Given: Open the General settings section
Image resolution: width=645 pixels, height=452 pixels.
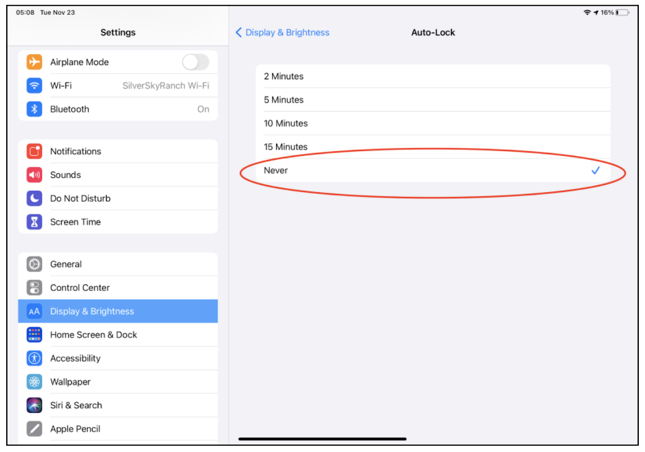Looking at the screenshot, I should click(x=118, y=264).
